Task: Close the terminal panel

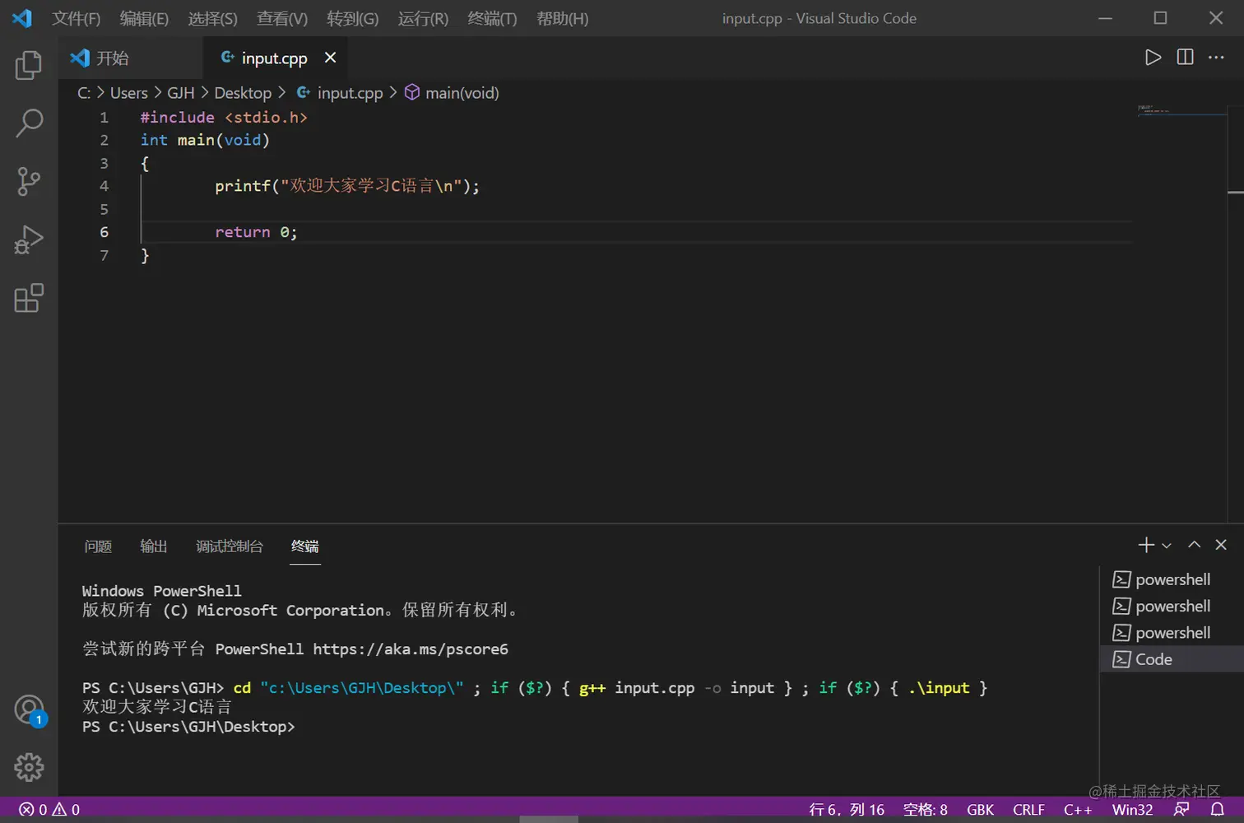Action: click(x=1221, y=545)
